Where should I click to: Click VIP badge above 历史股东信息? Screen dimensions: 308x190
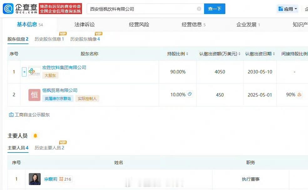click(x=63, y=34)
